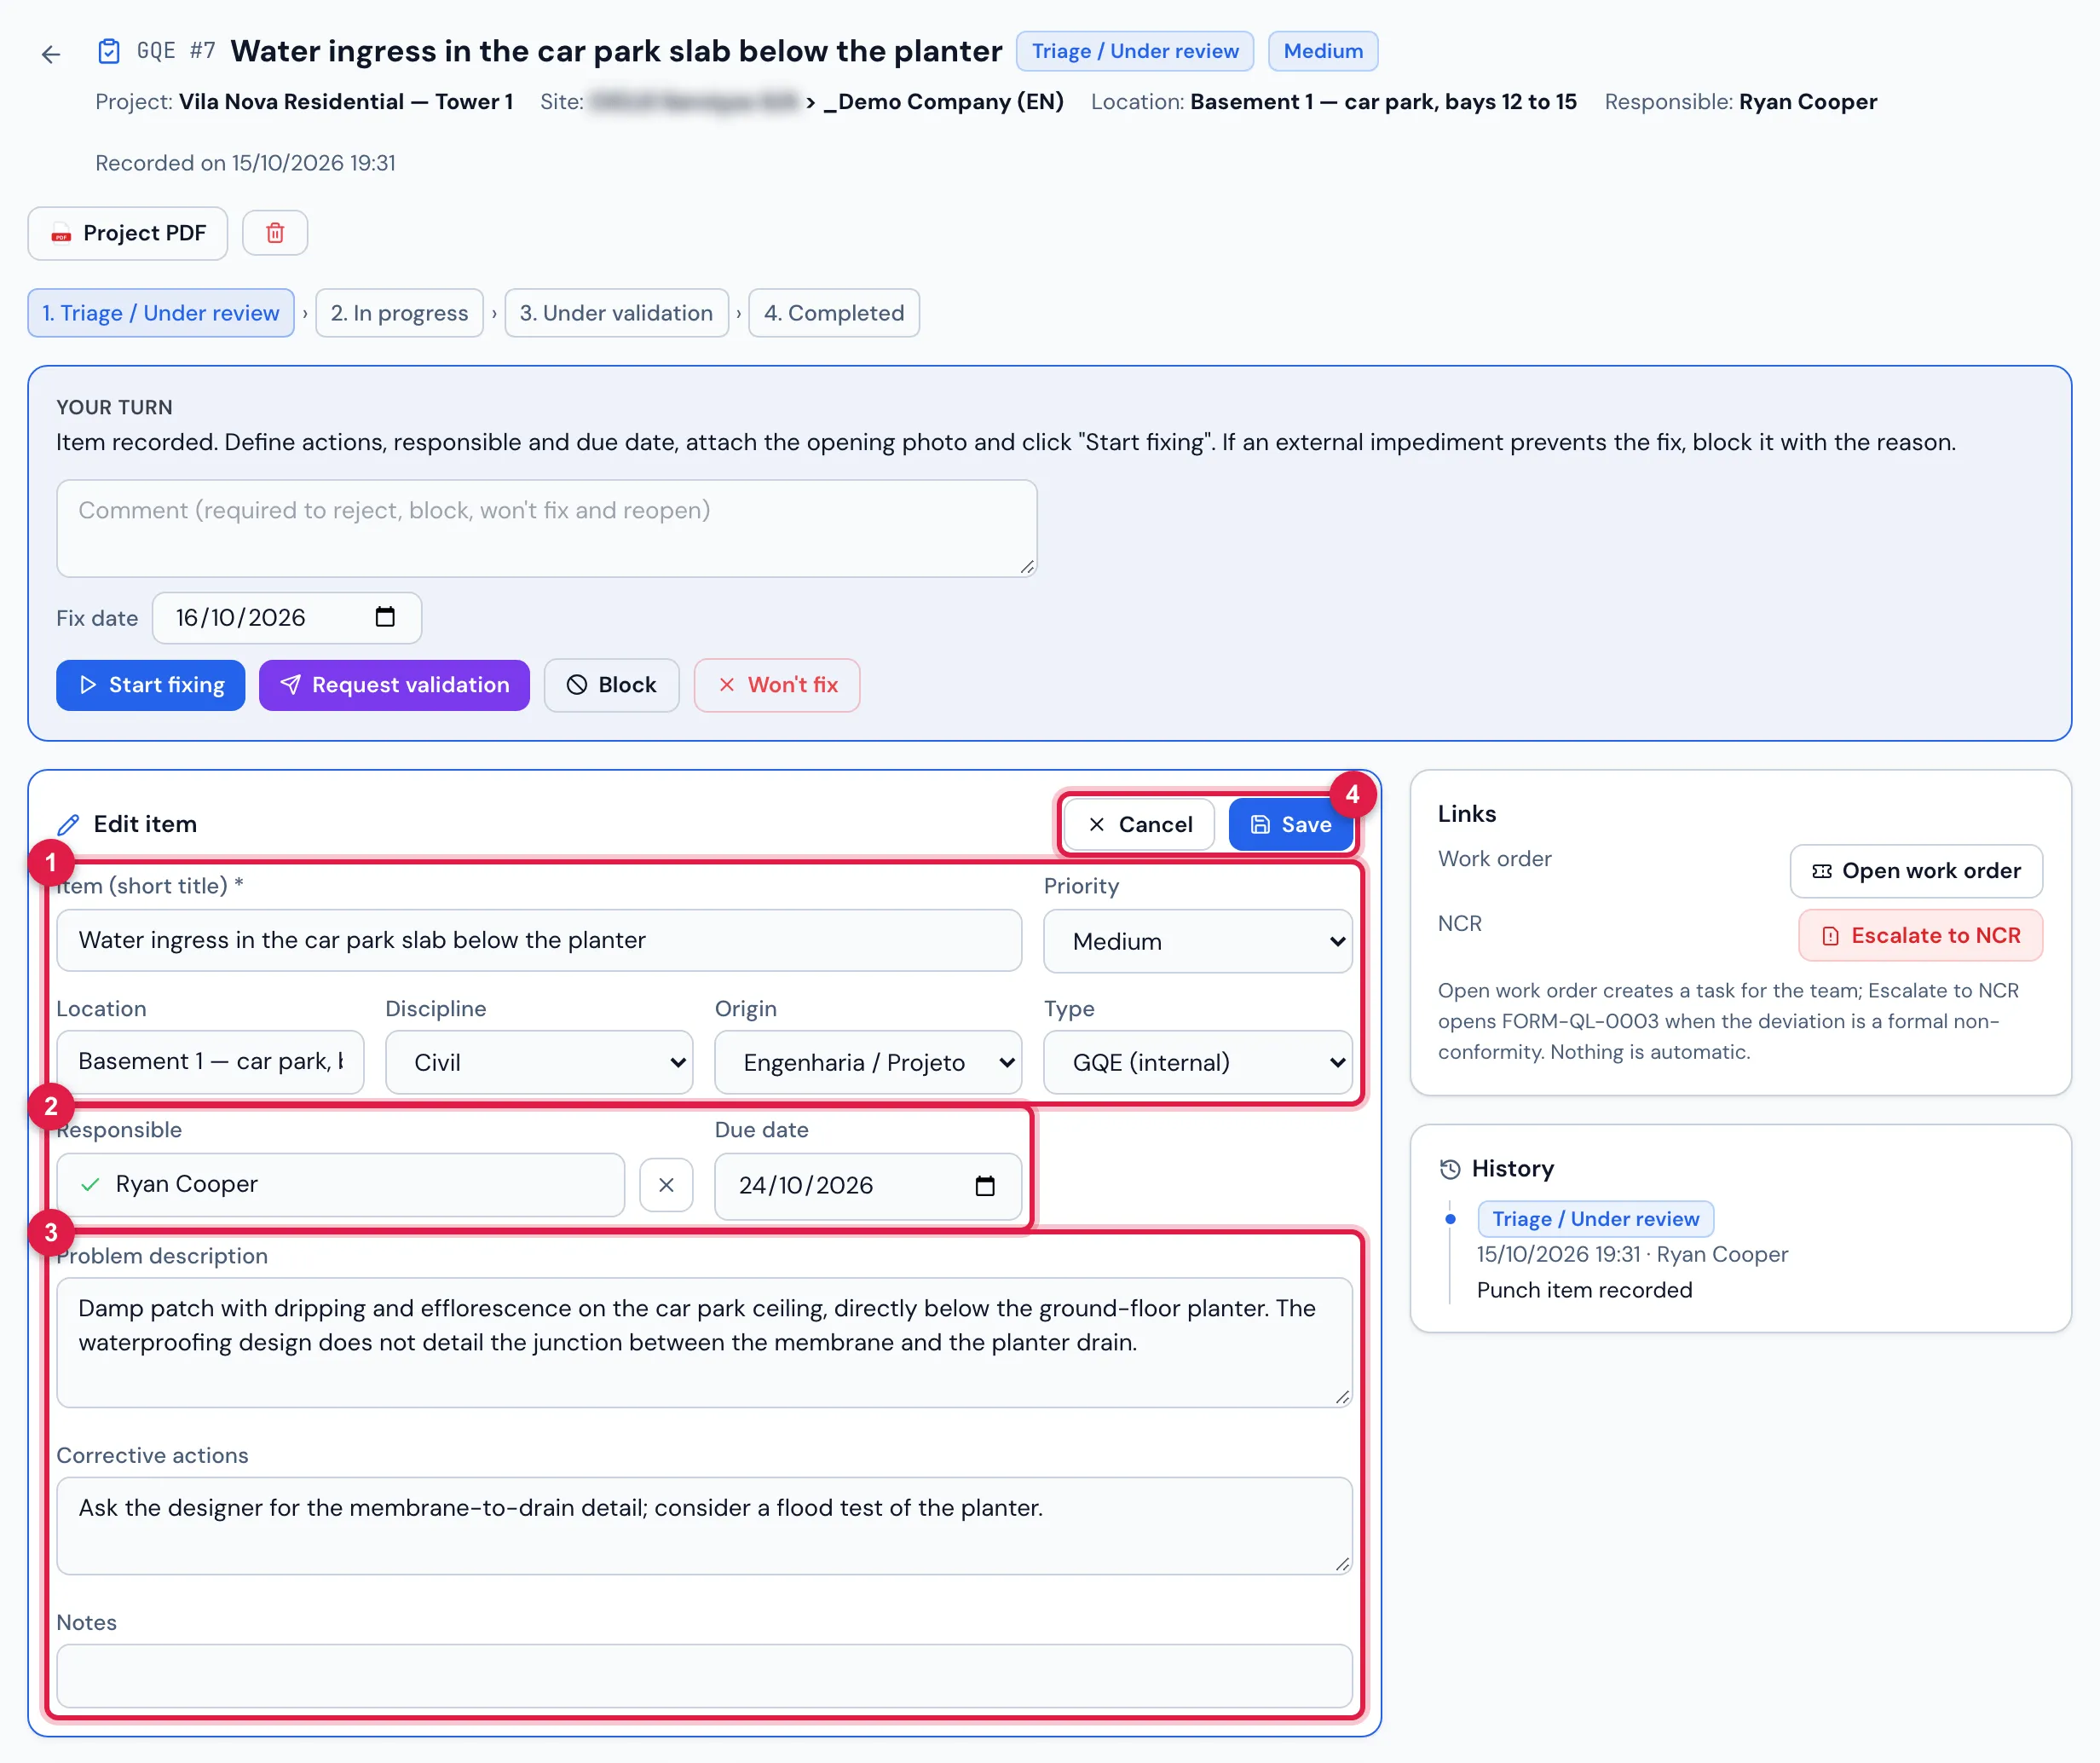
Task: Open the Type dropdown GQE (internal)
Action: (x=1198, y=1062)
